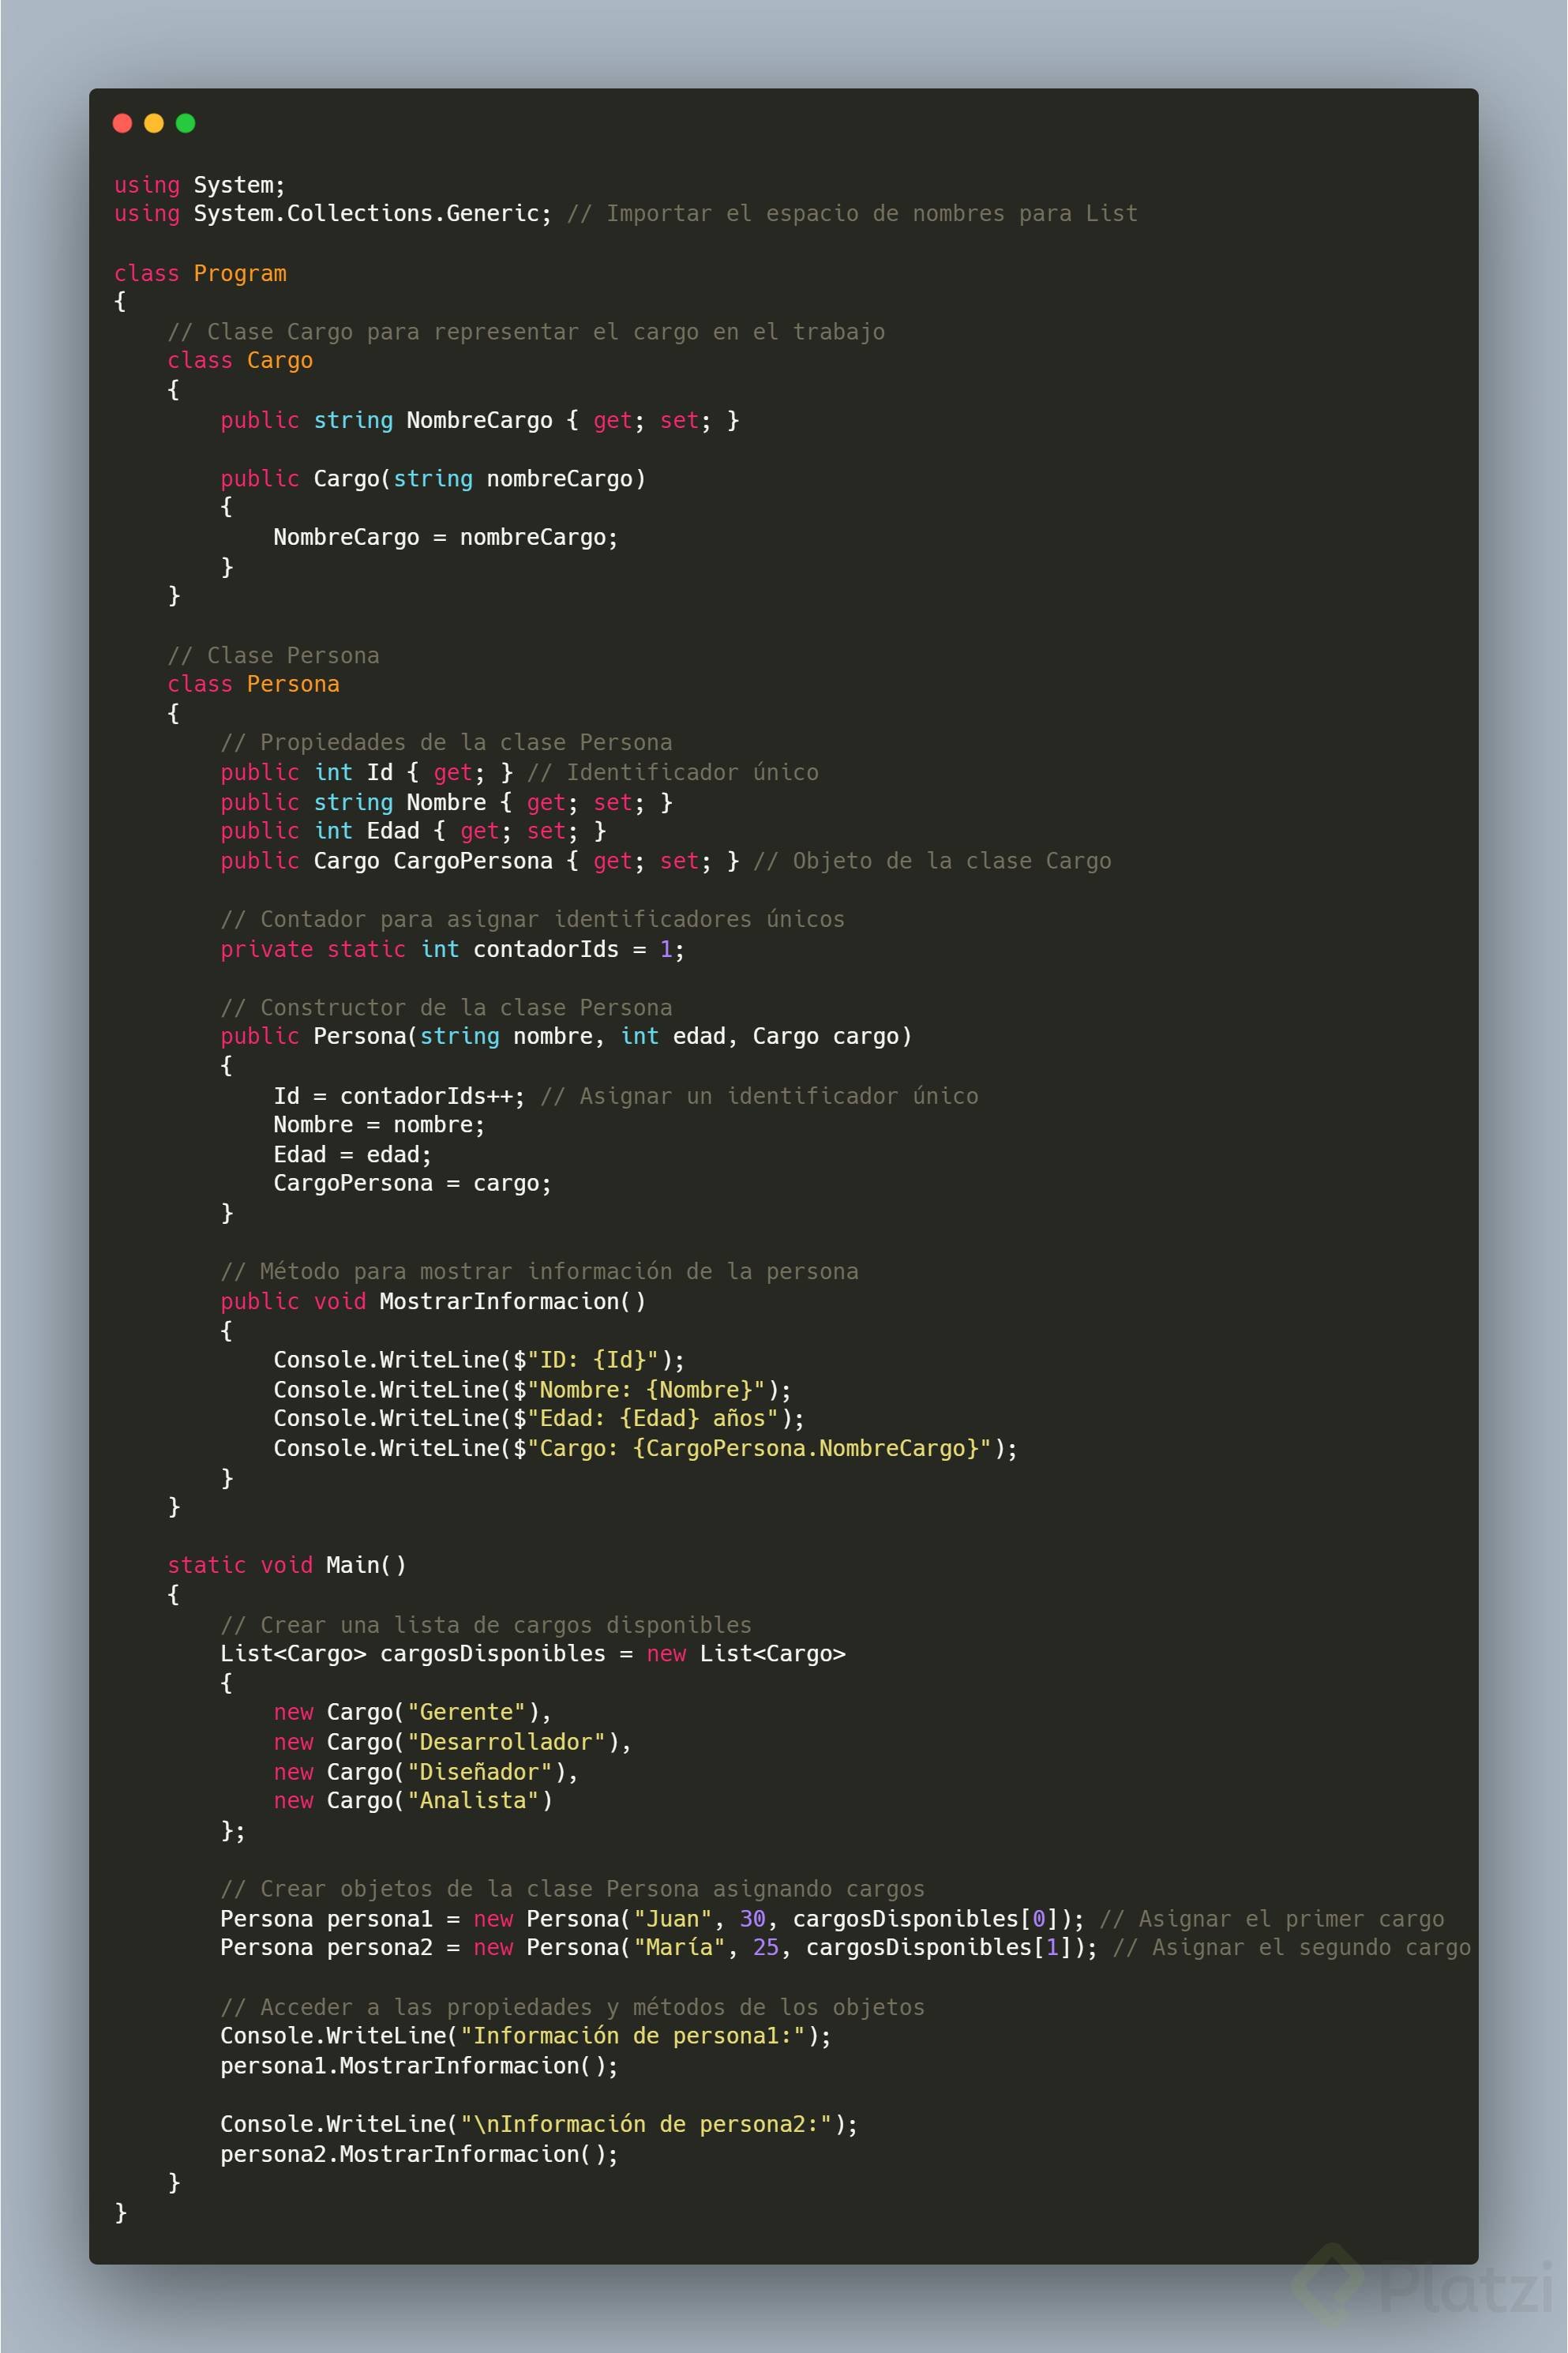The height and width of the screenshot is (2353, 1568).
Task: Click the 'public void MostrarInformacion()' declaration
Action: click(x=433, y=1301)
